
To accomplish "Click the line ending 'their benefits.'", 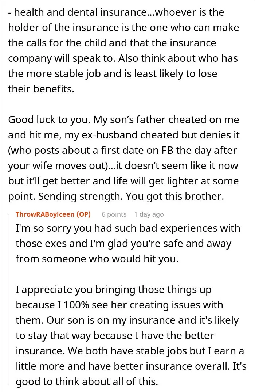I will (x=41, y=89).
